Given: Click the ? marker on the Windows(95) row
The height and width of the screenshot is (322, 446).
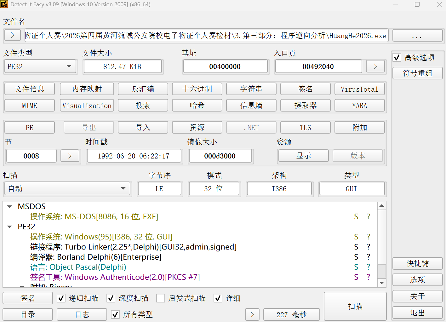Looking at the screenshot, I should (368, 237).
